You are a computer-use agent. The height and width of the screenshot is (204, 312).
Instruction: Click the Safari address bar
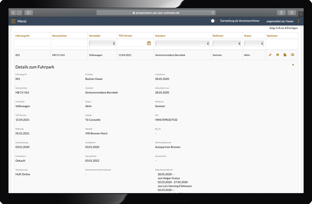[x=156, y=13]
